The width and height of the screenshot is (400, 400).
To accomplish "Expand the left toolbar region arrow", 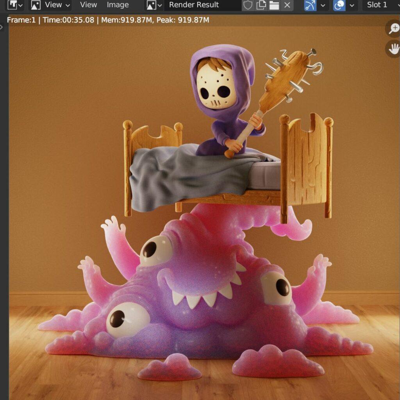I will point(2,27).
